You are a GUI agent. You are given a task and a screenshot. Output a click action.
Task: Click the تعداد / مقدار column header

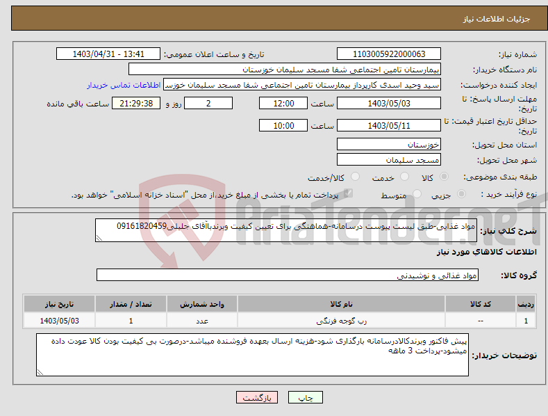[131, 304]
